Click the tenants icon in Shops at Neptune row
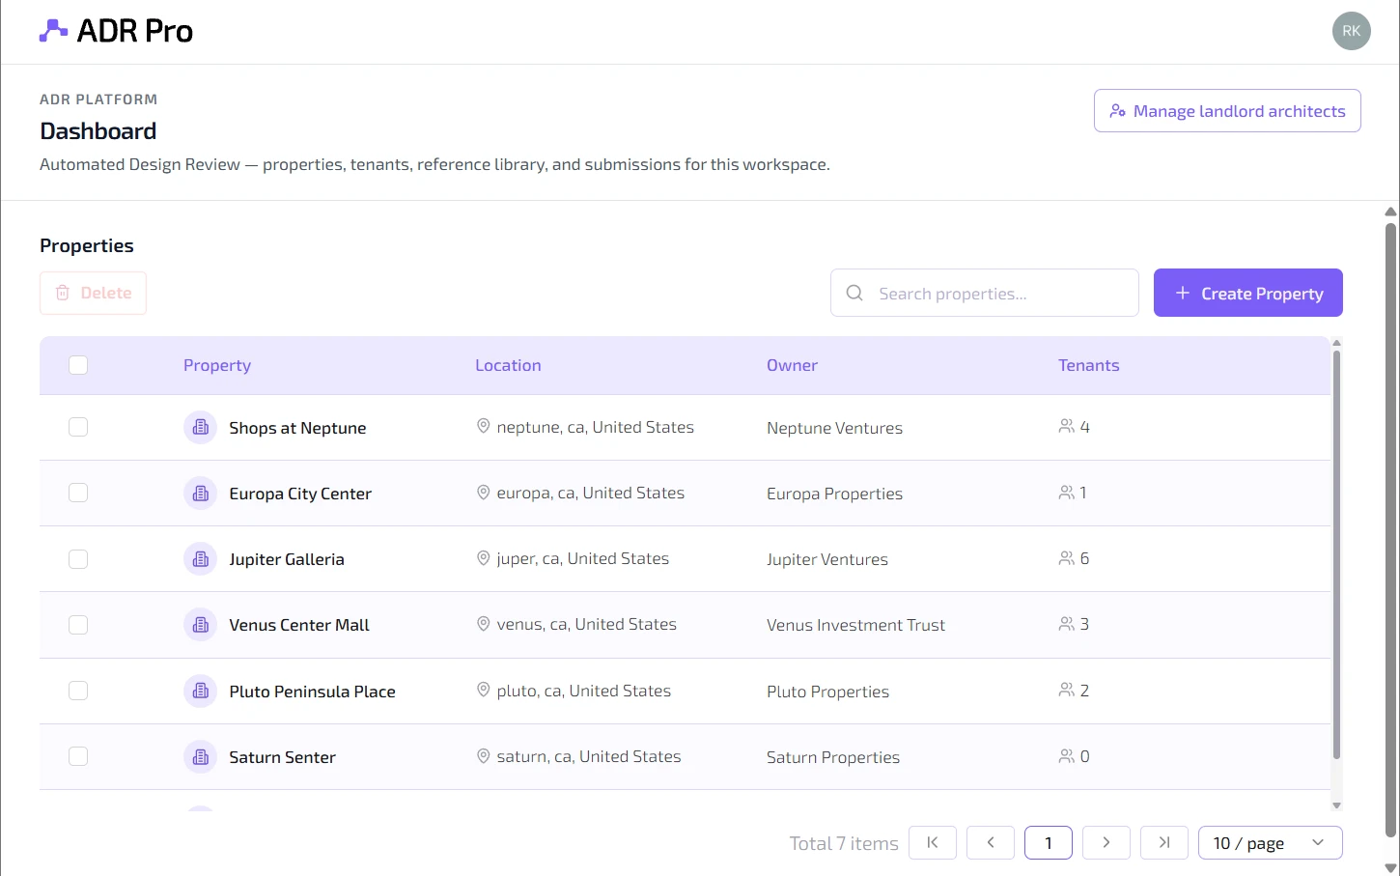This screenshot has width=1400, height=876. pos(1067,426)
